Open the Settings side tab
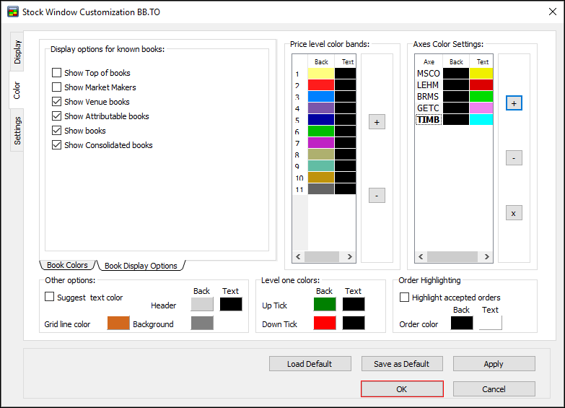Image resolution: width=565 pixels, height=408 pixels. coord(17,131)
